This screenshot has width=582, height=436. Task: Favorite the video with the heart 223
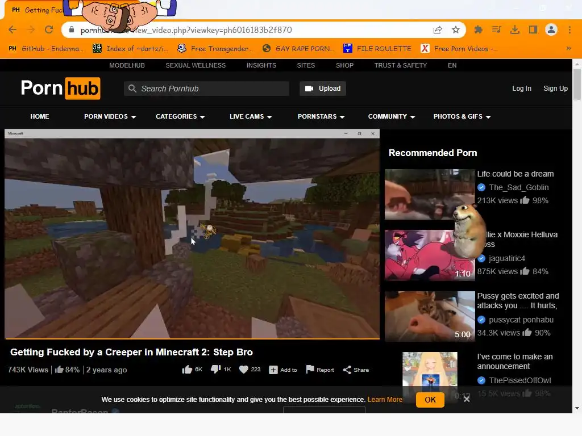243,370
